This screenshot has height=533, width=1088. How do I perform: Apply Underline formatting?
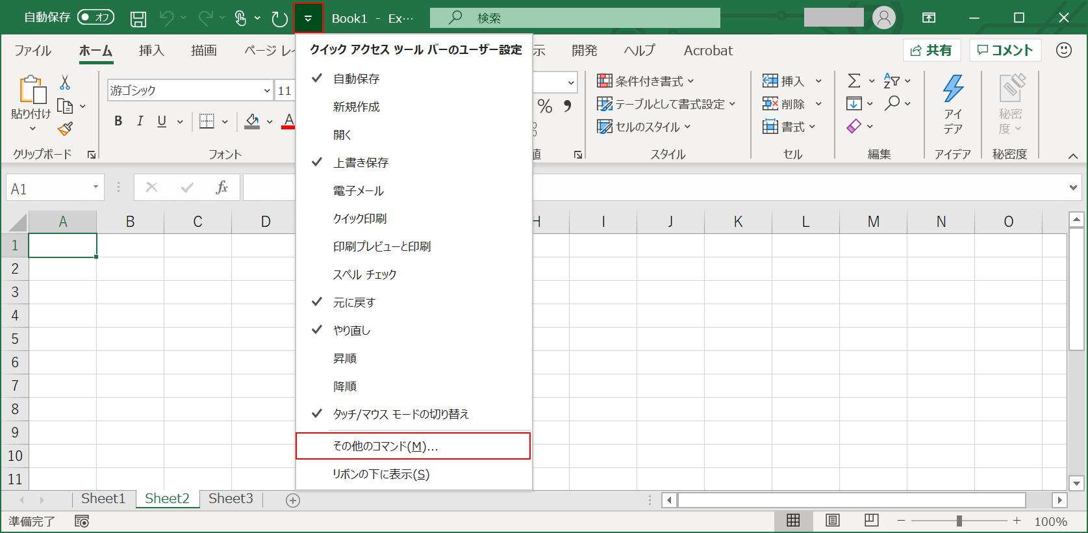[162, 121]
